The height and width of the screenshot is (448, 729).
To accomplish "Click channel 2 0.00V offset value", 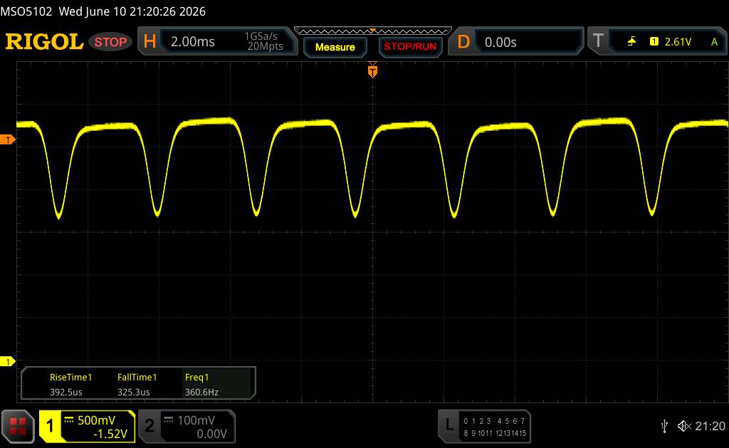I will coord(211,434).
